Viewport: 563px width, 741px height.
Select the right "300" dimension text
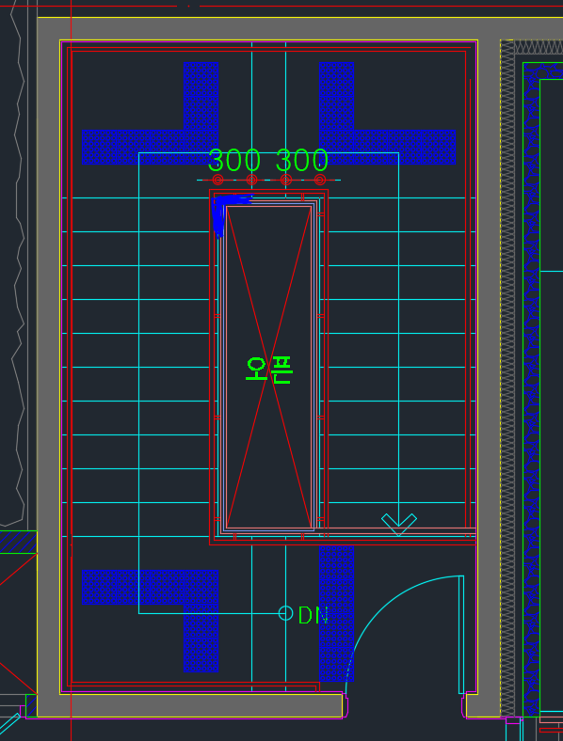coord(302,160)
